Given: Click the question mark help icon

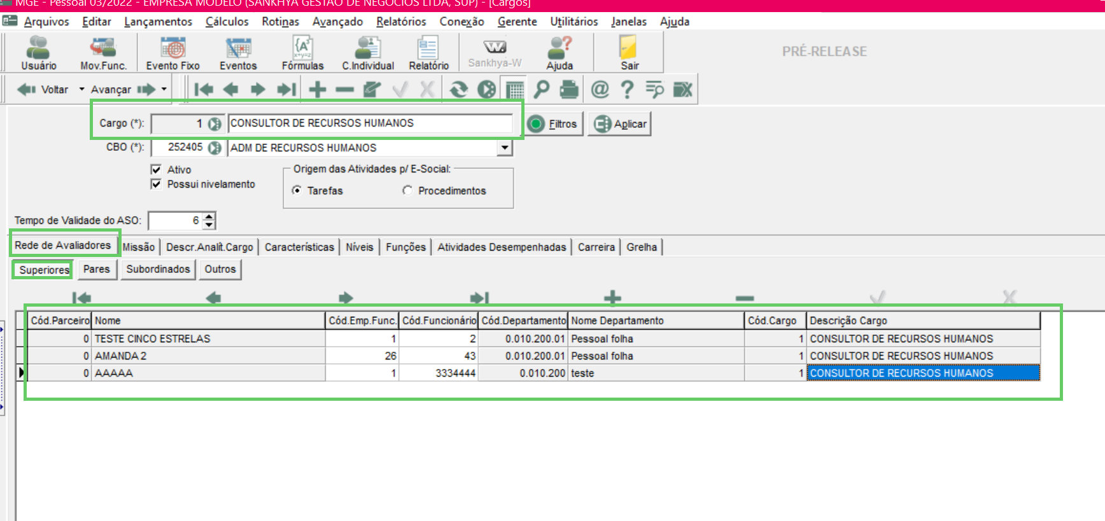Looking at the screenshot, I should coord(627,90).
